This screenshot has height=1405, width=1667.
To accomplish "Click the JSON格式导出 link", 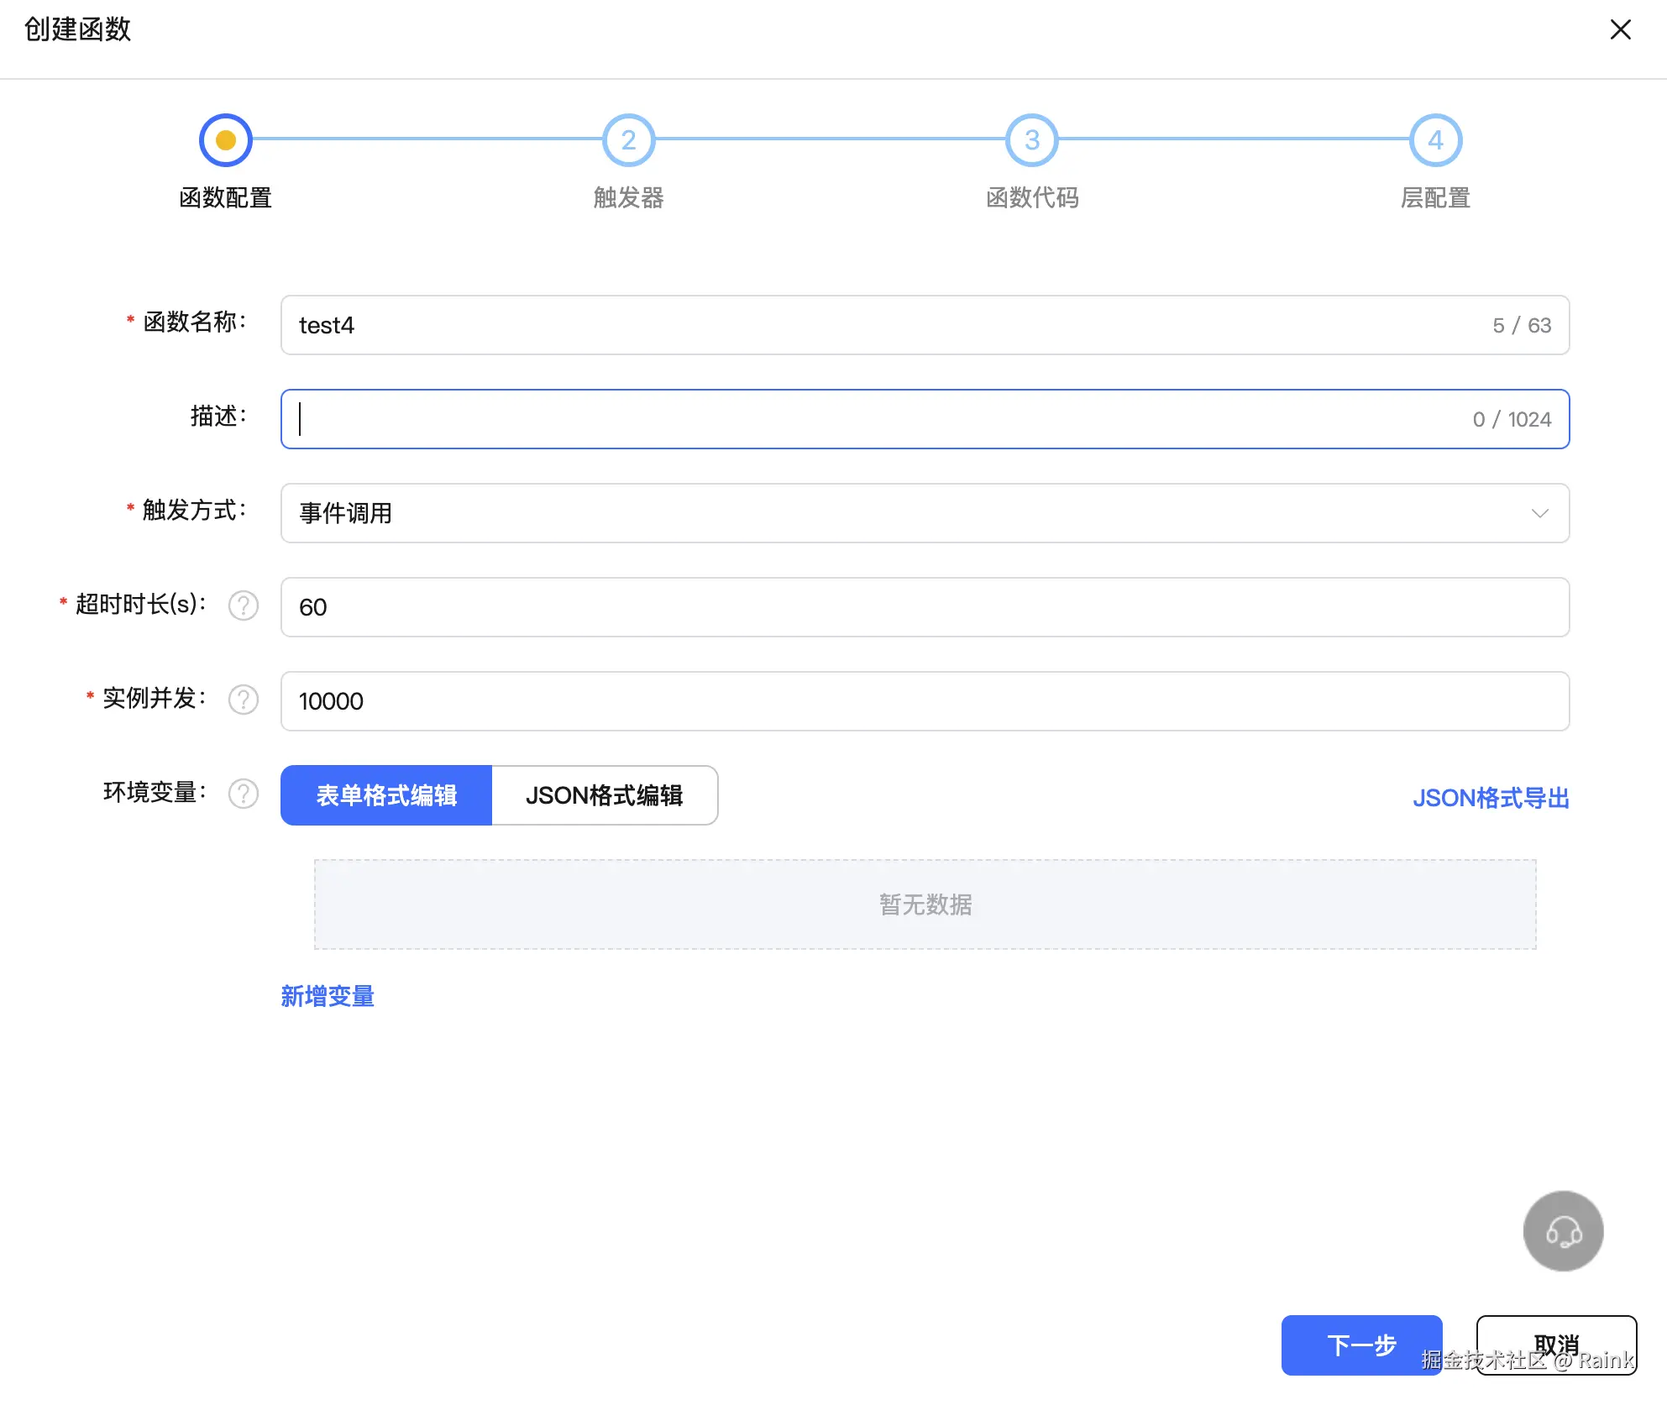I will pos(1490,798).
